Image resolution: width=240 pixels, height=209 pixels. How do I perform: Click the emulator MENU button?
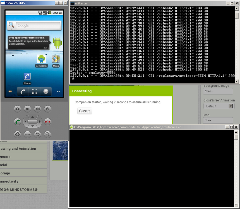[x=28, y=134]
